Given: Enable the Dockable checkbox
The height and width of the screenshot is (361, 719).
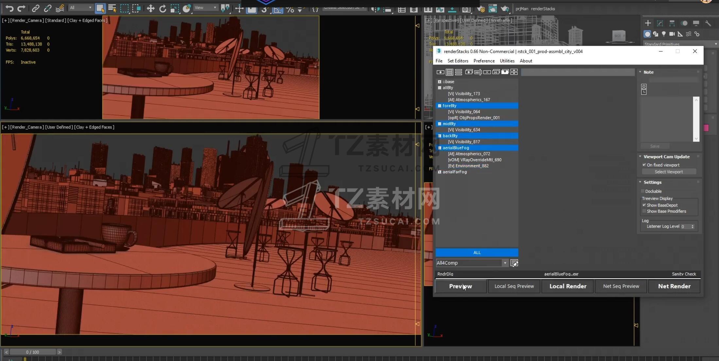Looking at the screenshot, I should [643, 191].
